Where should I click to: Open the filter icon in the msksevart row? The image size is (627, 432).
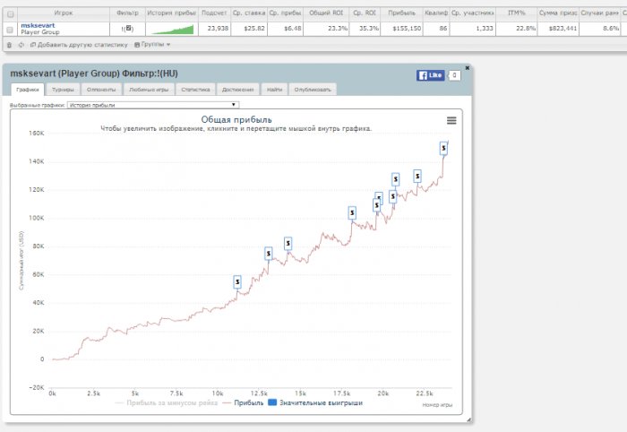click(128, 29)
